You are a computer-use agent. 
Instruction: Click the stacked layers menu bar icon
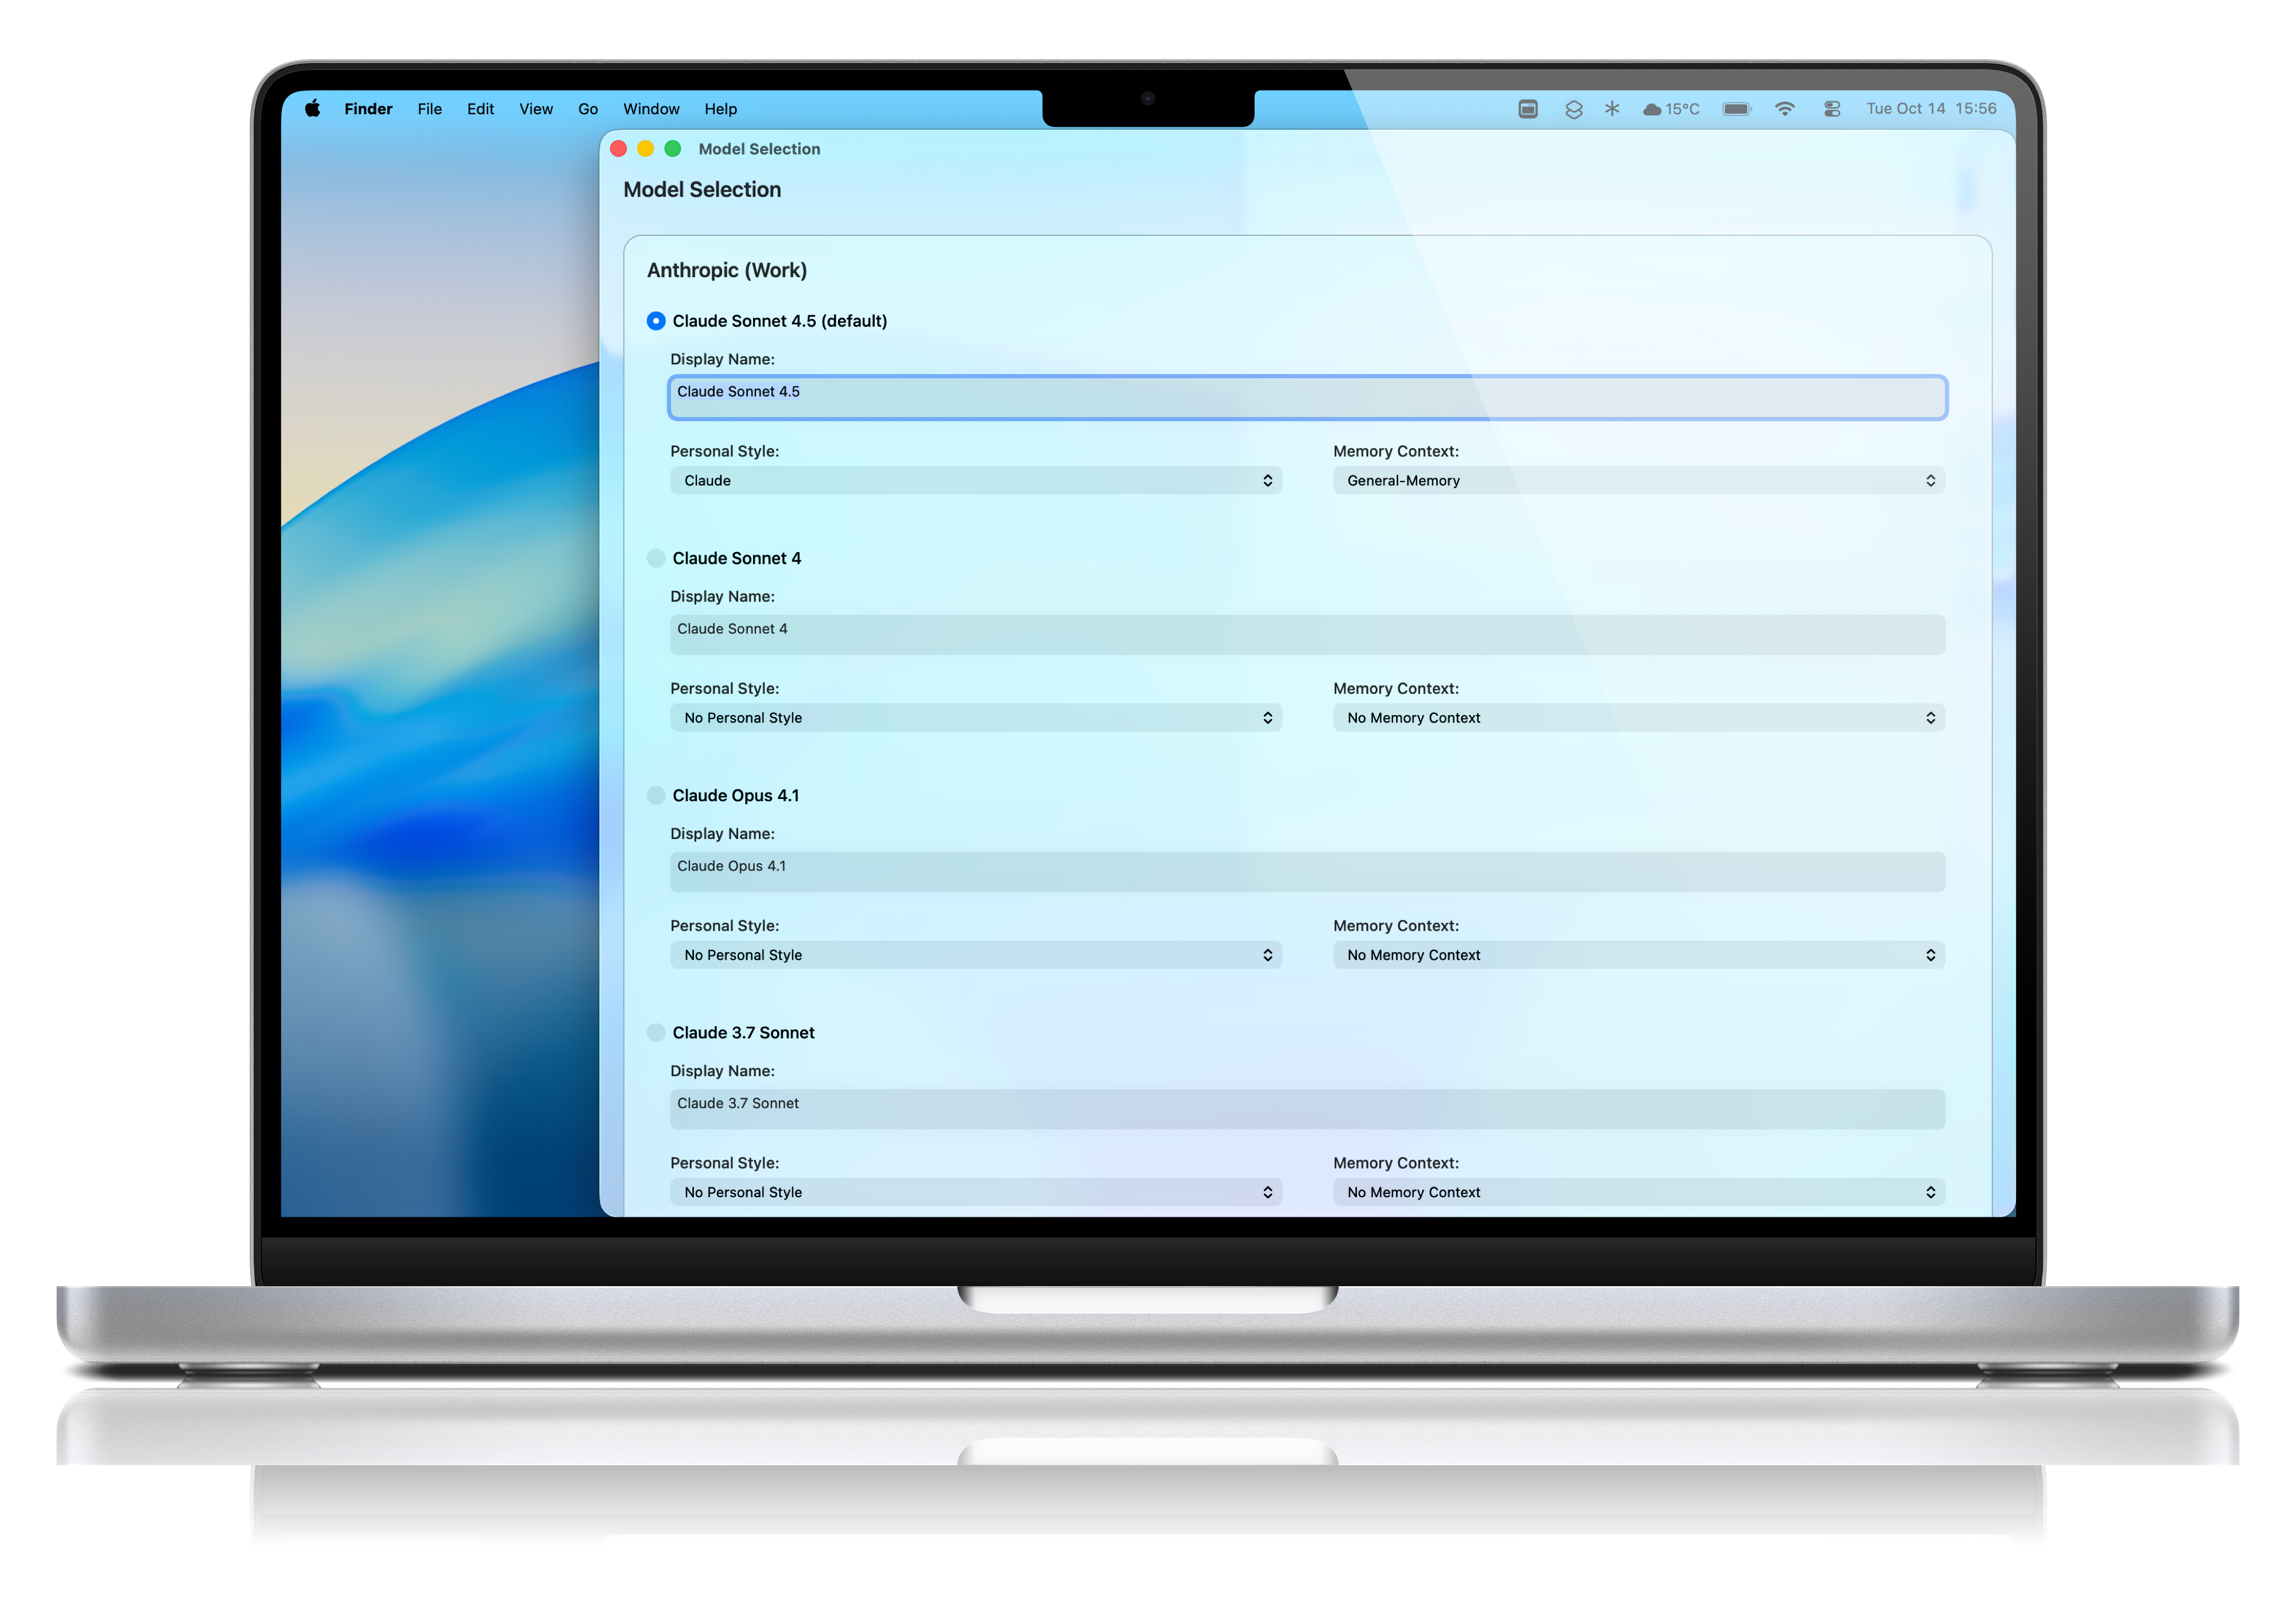(1573, 109)
